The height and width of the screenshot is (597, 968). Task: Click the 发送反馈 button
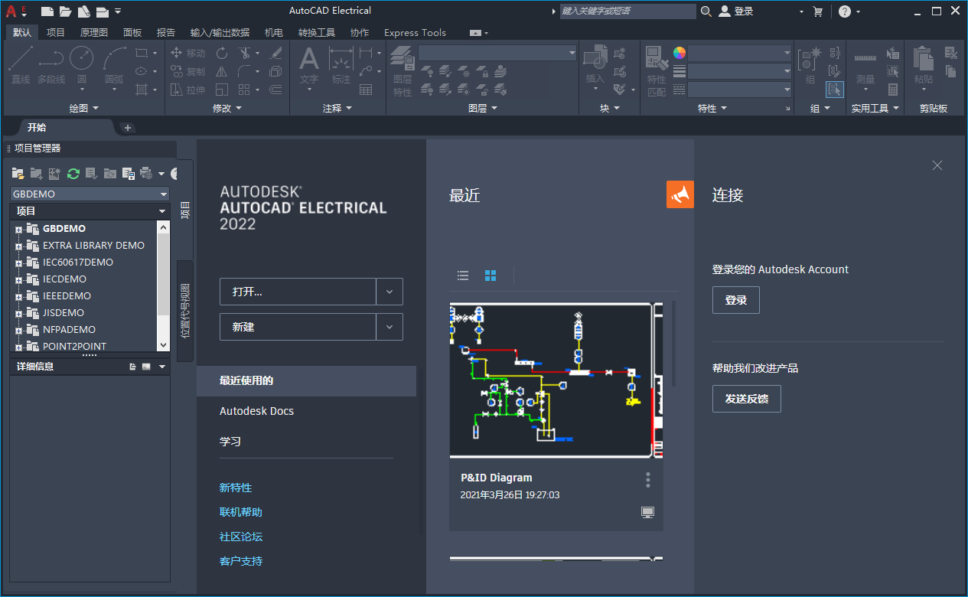(747, 399)
